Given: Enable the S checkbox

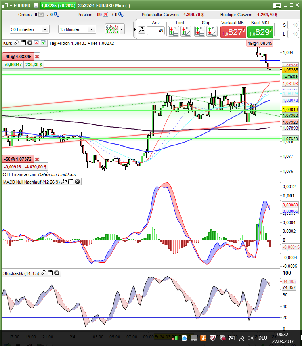Looking at the screenshot, I should coord(279,25).
